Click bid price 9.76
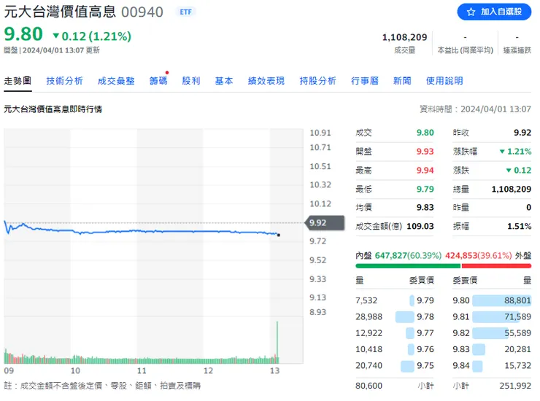Viewport: 540px width, 401px height. pyautogui.click(x=425, y=349)
